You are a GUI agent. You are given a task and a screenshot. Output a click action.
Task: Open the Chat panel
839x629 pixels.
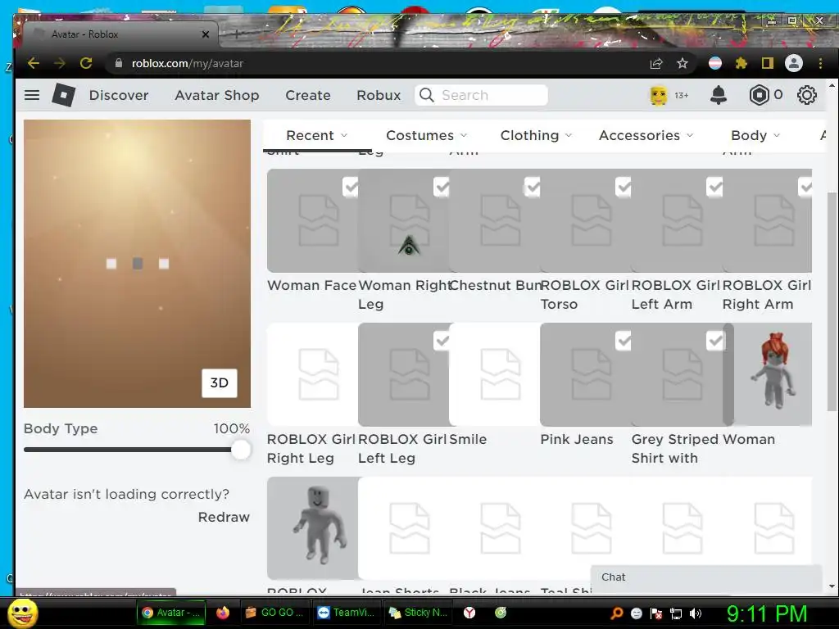[x=705, y=577]
